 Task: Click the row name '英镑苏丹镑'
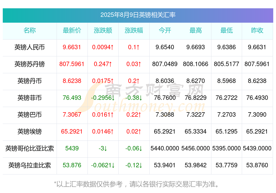coord(30,64)
